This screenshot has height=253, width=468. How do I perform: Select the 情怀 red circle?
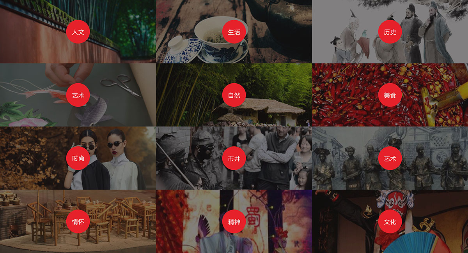pyautogui.click(x=78, y=222)
